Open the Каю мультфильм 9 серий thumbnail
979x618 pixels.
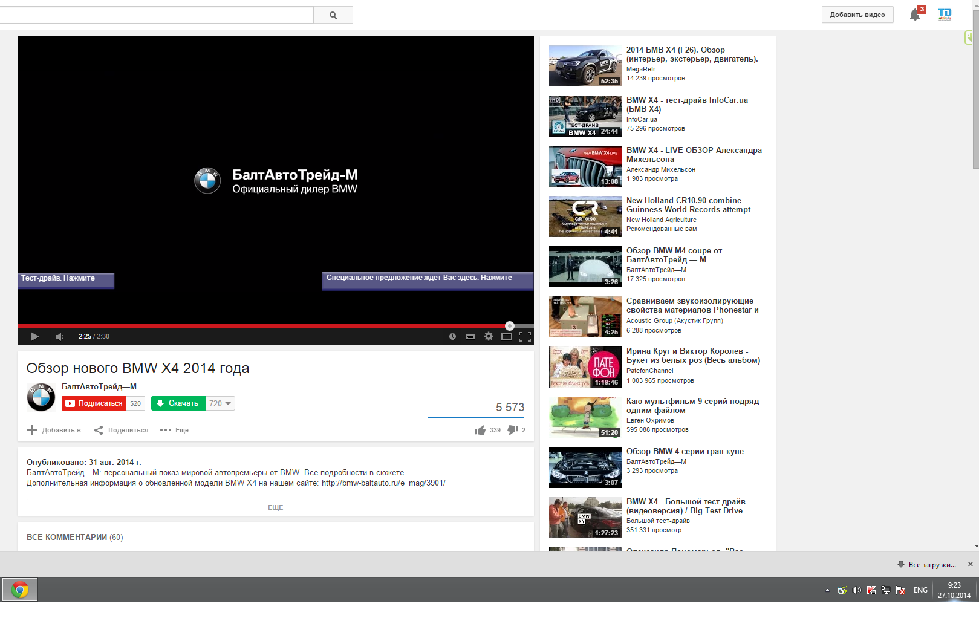tap(585, 417)
